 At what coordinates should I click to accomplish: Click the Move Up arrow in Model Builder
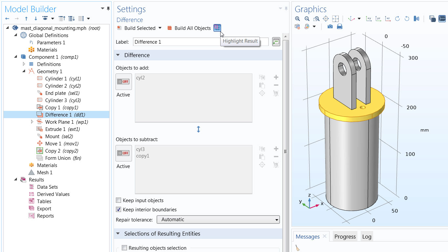click(x=26, y=19)
